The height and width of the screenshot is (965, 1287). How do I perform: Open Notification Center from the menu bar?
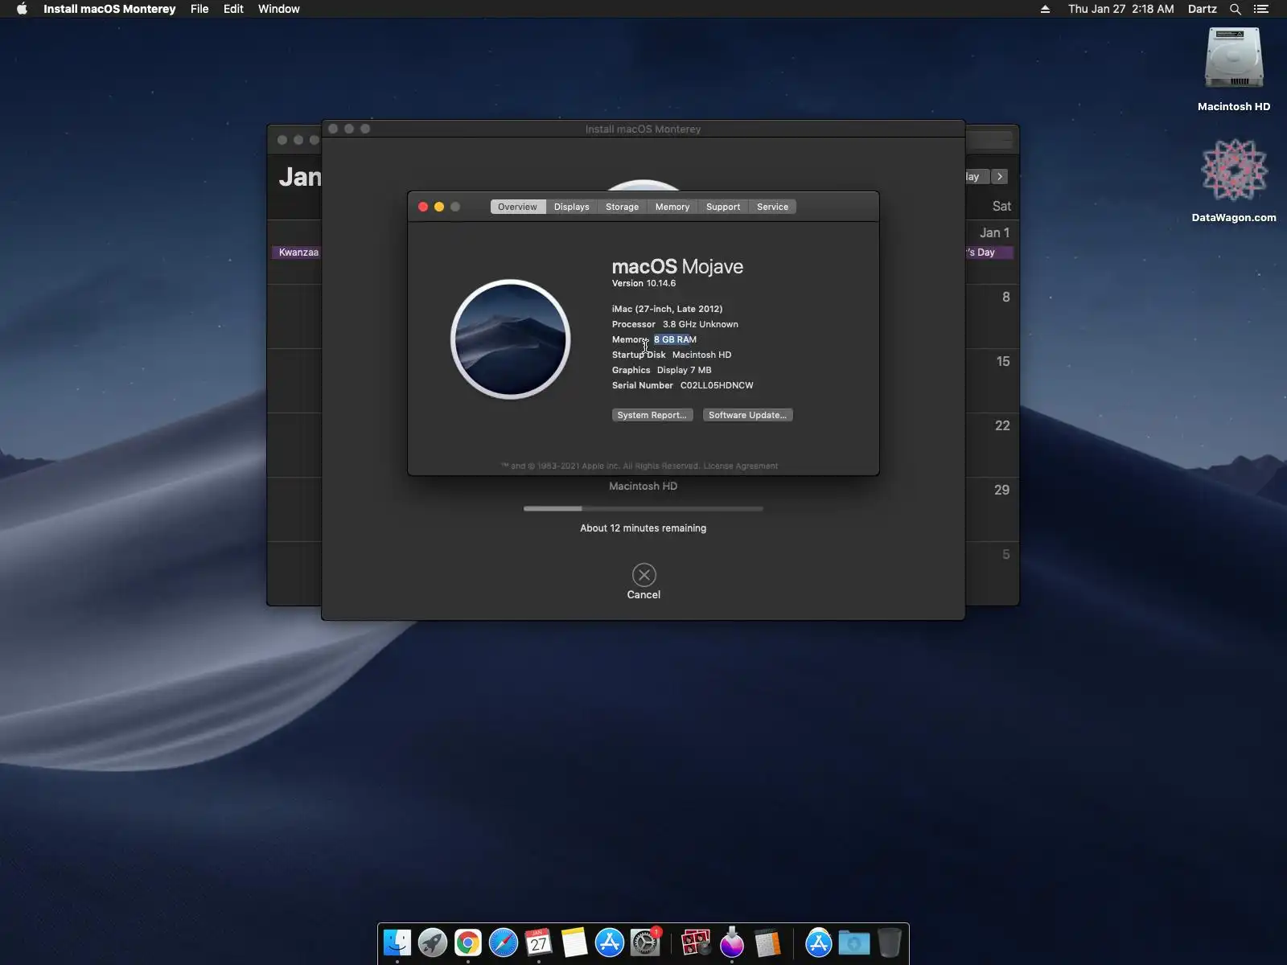tap(1261, 9)
